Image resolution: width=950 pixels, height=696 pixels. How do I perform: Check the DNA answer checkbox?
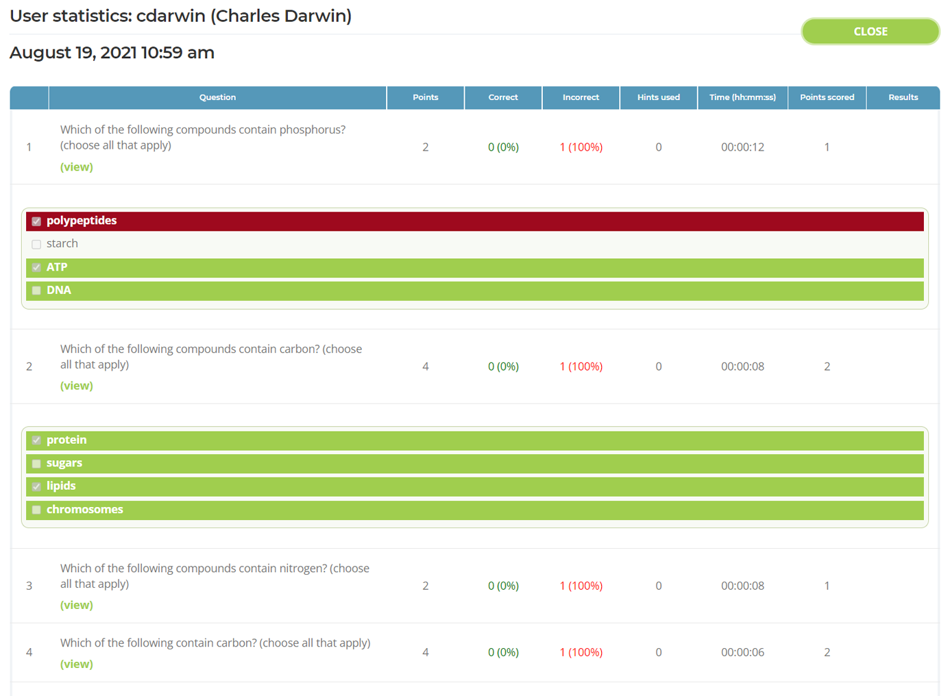[x=36, y=290]
